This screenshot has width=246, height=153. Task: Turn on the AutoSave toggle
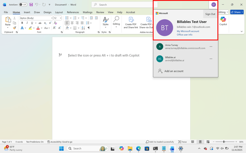[x=23, y=5]
